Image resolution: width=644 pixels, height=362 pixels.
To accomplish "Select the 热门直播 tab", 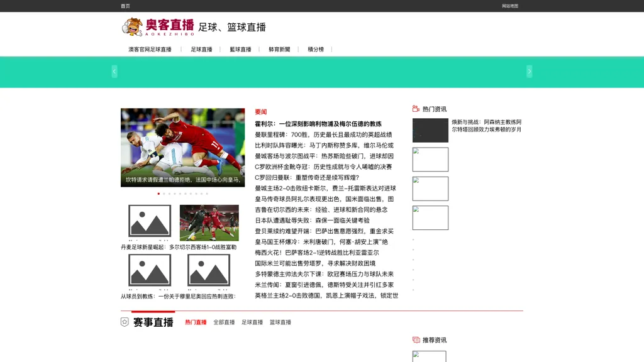I will (x=196, y=322).
